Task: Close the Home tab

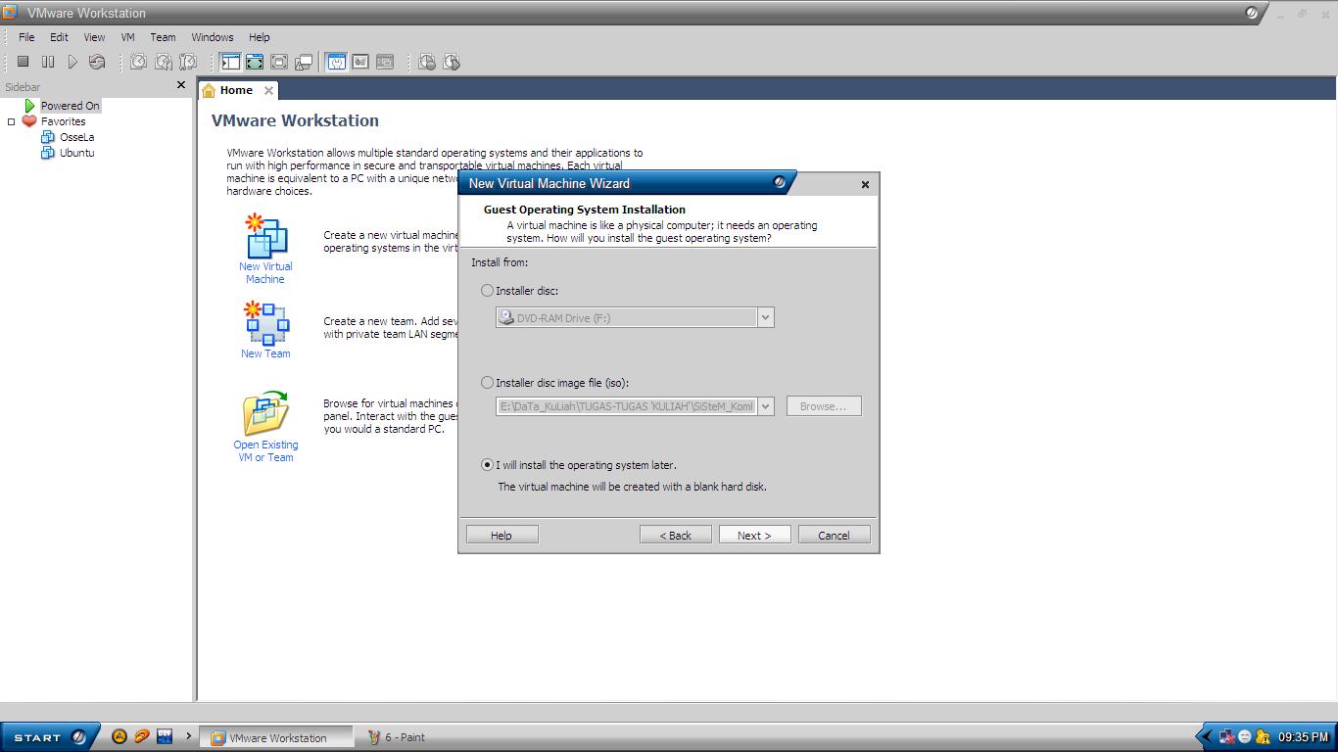Action: 268,90
